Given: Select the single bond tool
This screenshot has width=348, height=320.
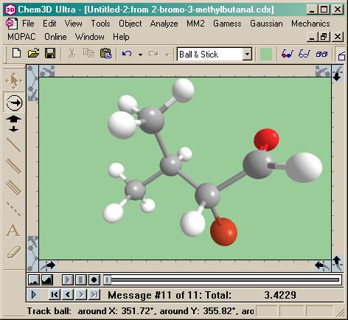Looking at the screenshot, I should pos(13,145).
